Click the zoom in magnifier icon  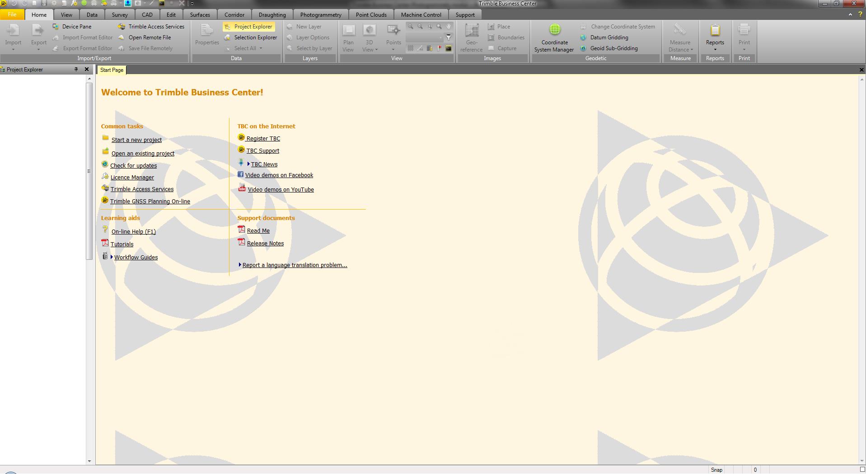[411, 26]
